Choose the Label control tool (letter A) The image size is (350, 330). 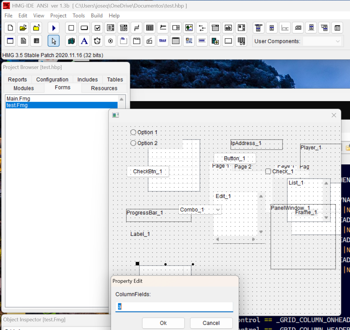click(84, 41)
